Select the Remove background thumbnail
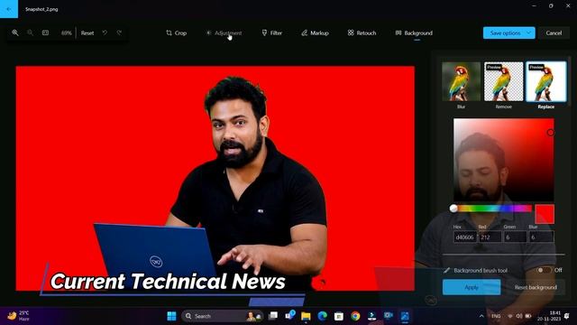Image resolution: width=577 pixels, height=325 pixels. pyautogui.click(x=503, y=81)
